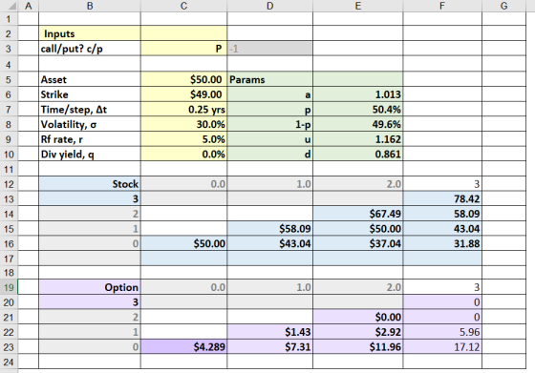Select the Asset price input $50.00

[183, 79]
